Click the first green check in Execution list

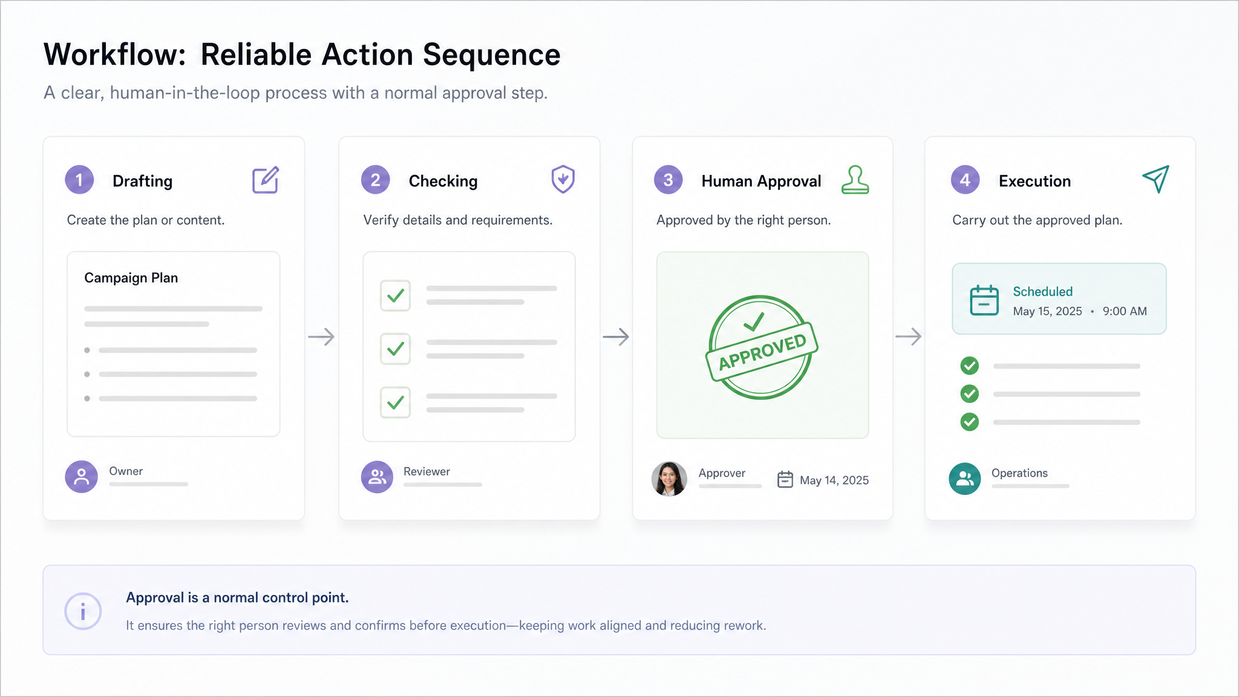click(x=970, y=365)
